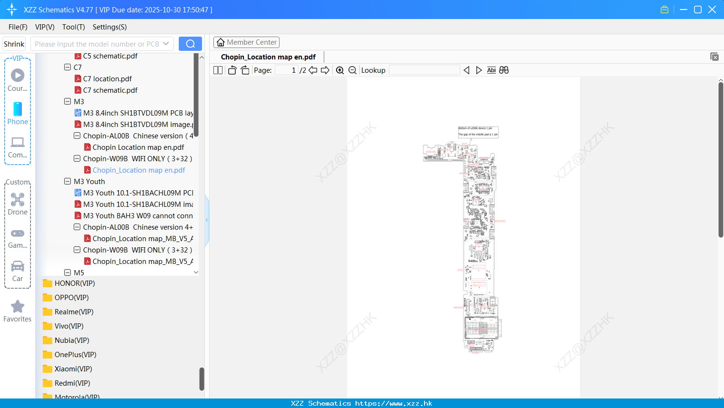724x408 pixels.
Task: Open the OnePlus(VIP) folder
Action: pyautogui.click(x=75, y=354)
